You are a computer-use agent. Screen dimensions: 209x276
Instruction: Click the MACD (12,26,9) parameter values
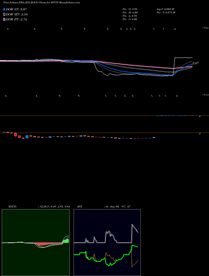[x=54, y=207]
